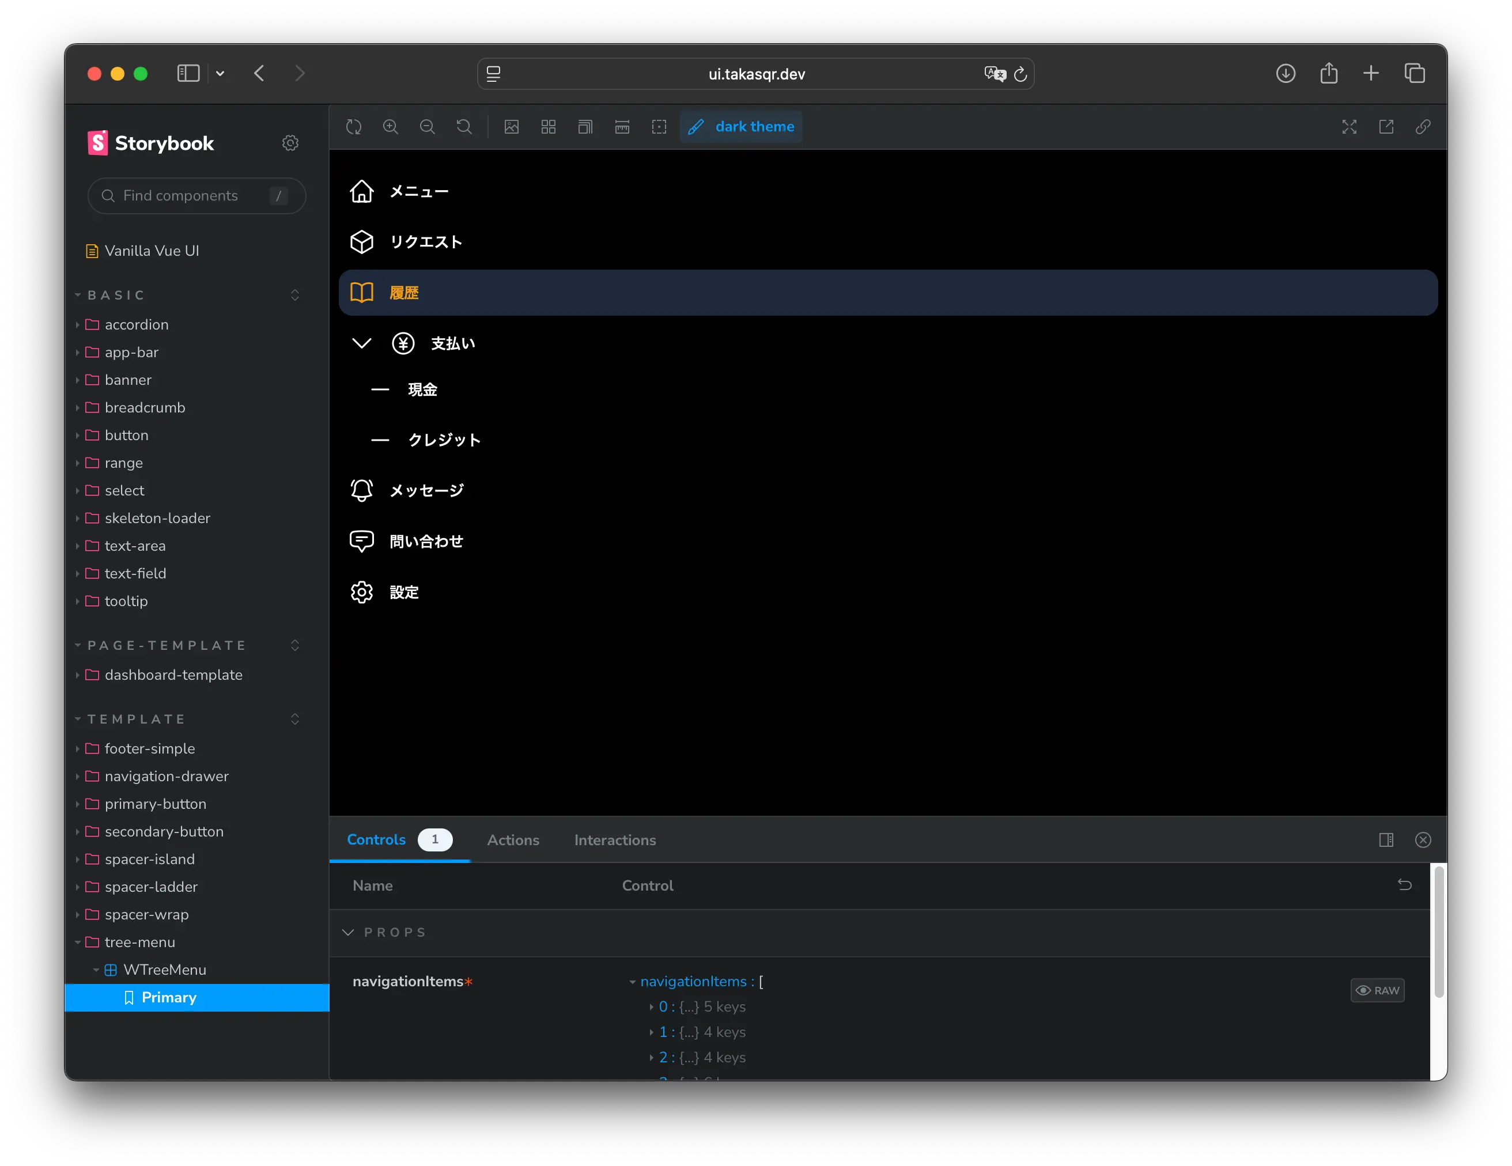Open the spacer-island folder
Image resolution: width=1512 pixels, height=1166 pixels.
tap(150, 860)
